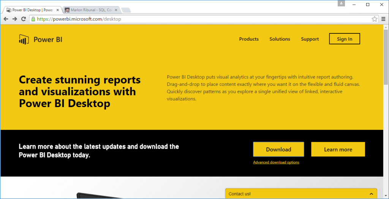Screen dimensions: 389x199
Task: Click the Power BI logo
Action: coord(40,39)
